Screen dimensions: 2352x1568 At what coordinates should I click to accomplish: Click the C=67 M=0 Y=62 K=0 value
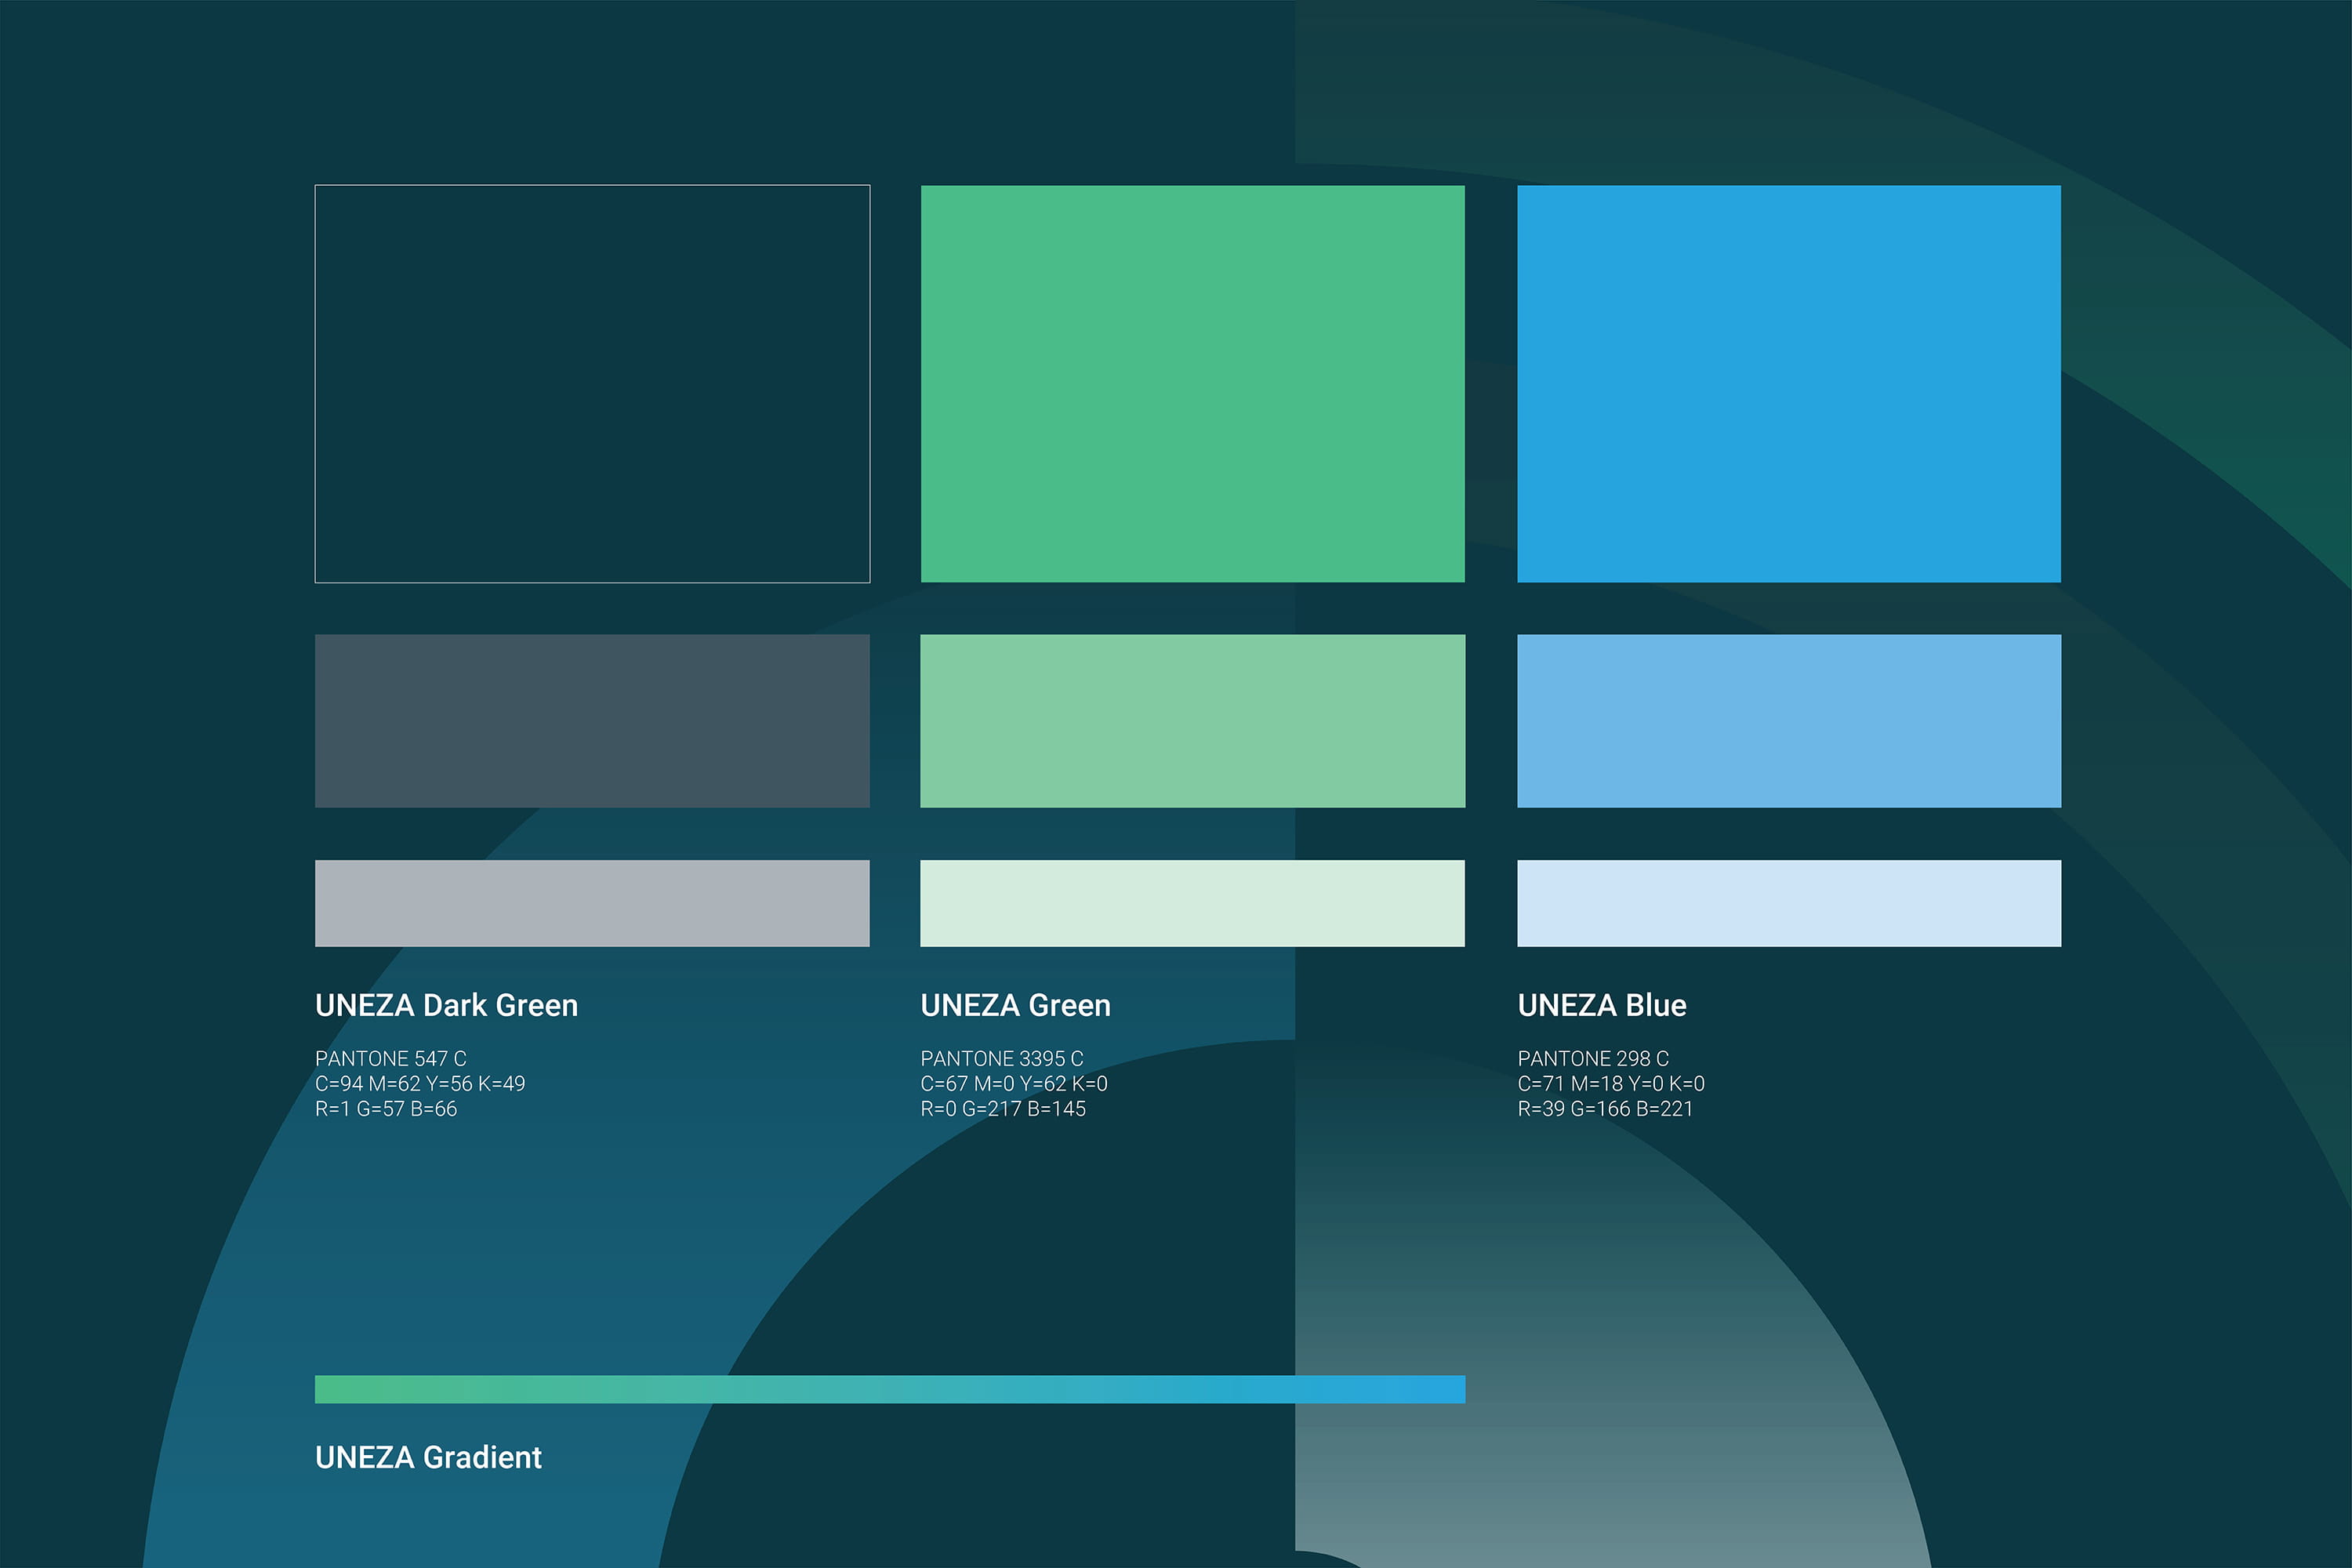(x=1014, y=1084)
